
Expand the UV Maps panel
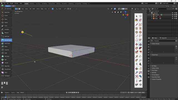pos(154,66)
